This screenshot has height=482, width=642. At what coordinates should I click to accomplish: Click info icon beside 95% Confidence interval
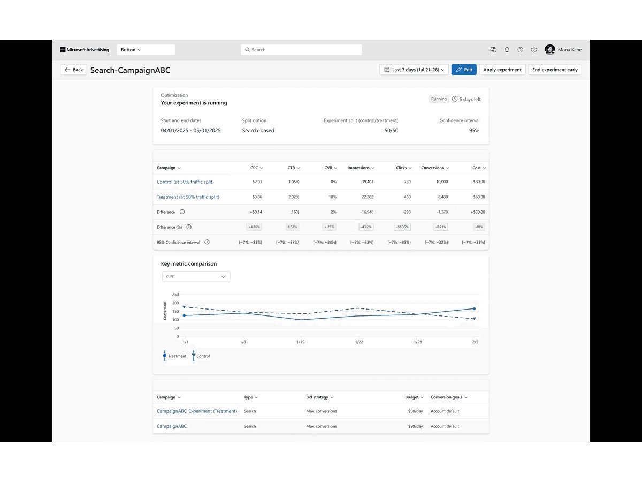pos(207,242)
